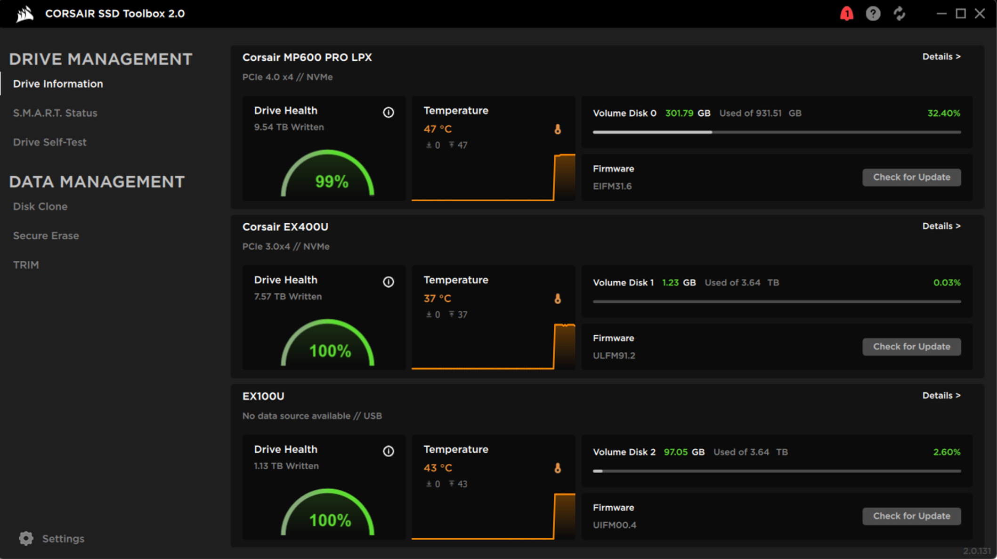Click the 301.79 GB used value
Viewport: 997px width, 559px height.
click(x=688, y=113)
